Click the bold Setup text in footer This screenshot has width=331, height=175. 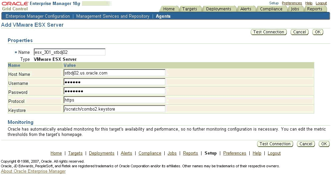(211, 153)
